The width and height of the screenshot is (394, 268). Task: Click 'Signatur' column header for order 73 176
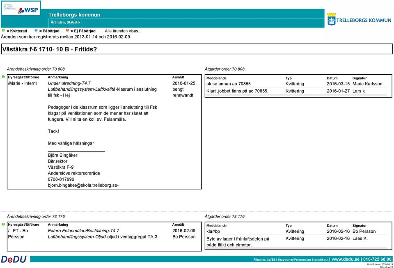click(x=360, y=226)
